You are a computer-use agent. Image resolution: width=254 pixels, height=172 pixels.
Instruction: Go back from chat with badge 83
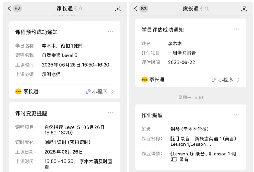(x=135, y=8)
